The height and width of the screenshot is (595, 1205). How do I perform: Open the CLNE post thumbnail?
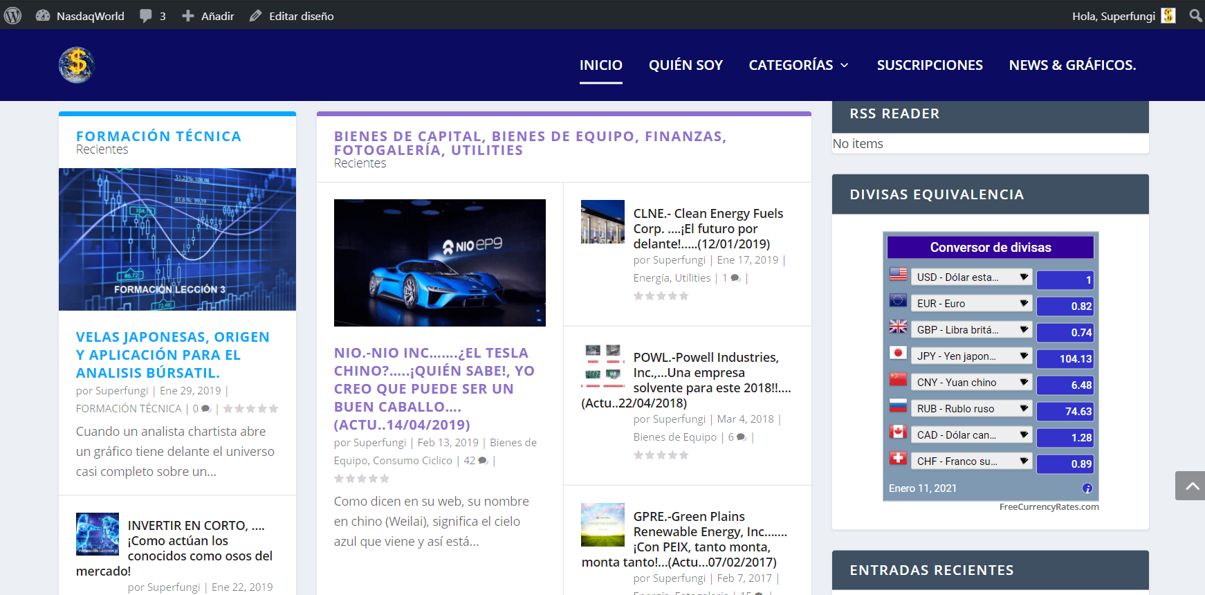tap(602, 221)
